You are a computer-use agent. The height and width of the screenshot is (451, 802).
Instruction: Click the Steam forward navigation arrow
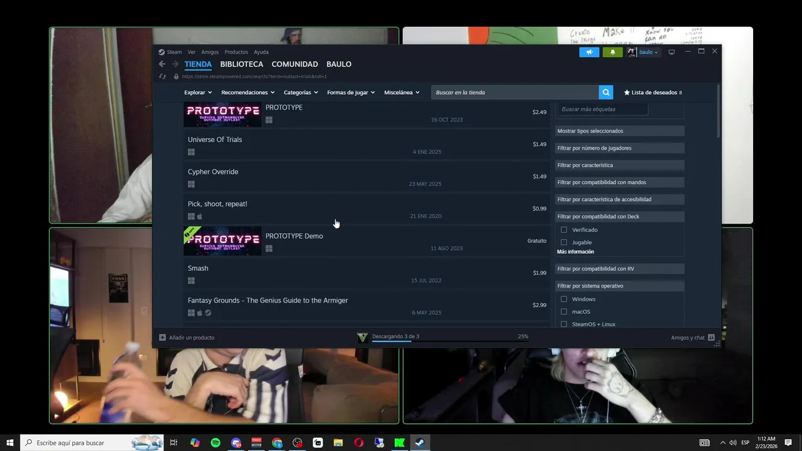tap(175, 64)
